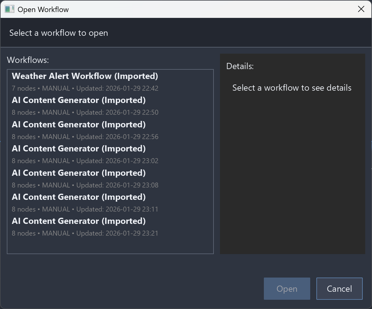Click empty space below last workflow entry
Screen dimensions: 372x309
(110, 245)
